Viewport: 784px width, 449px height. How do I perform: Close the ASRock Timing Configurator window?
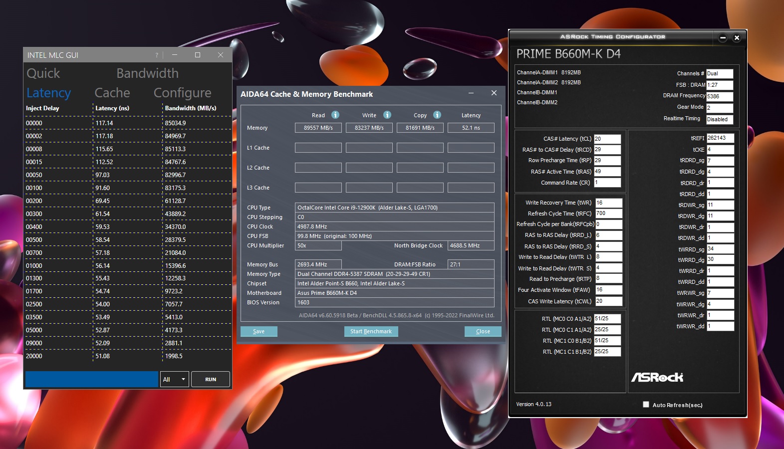click(x=737, y=38)
